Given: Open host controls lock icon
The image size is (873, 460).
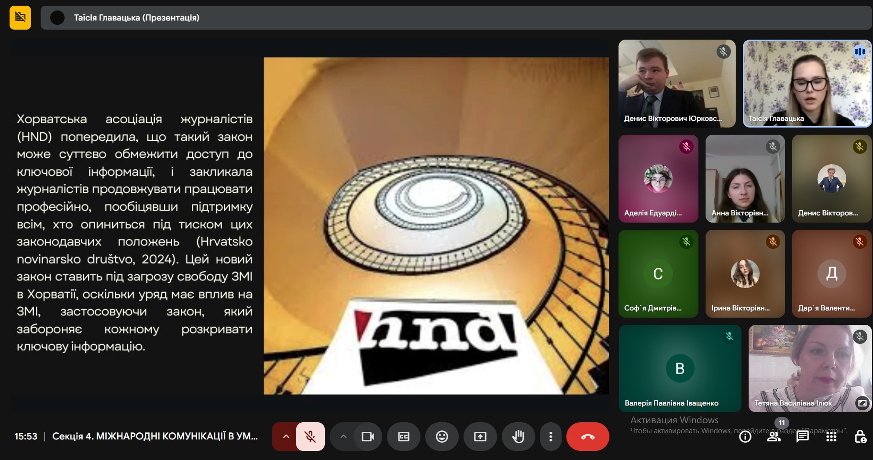Looking at the screenshot, I should (860, 437).
